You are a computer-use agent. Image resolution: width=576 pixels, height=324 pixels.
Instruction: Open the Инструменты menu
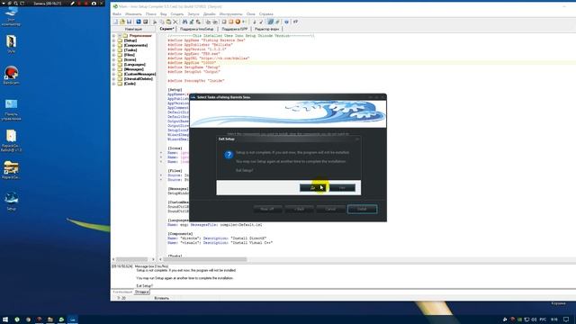click(x=230, y=14)
